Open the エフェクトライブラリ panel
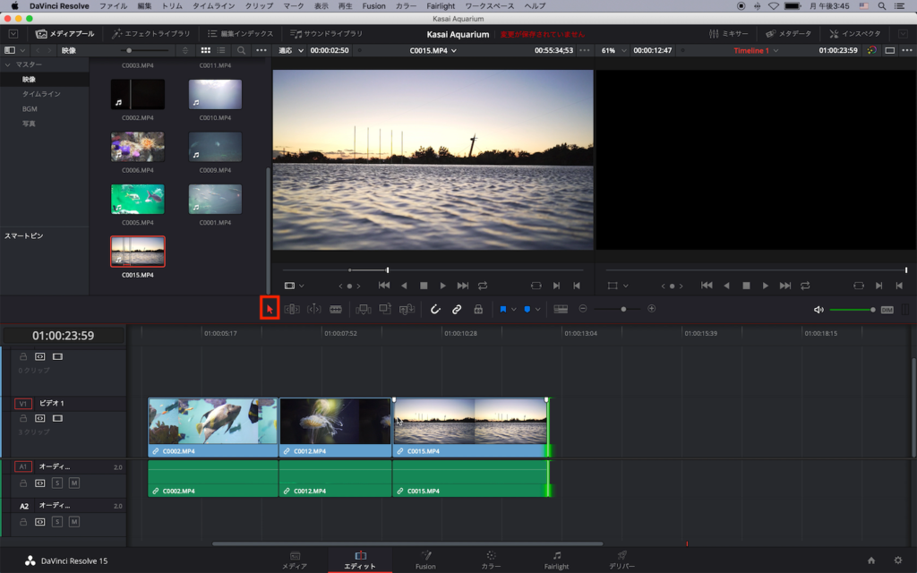The width and height of the screenshot is (917, 573). click(150, 34)
